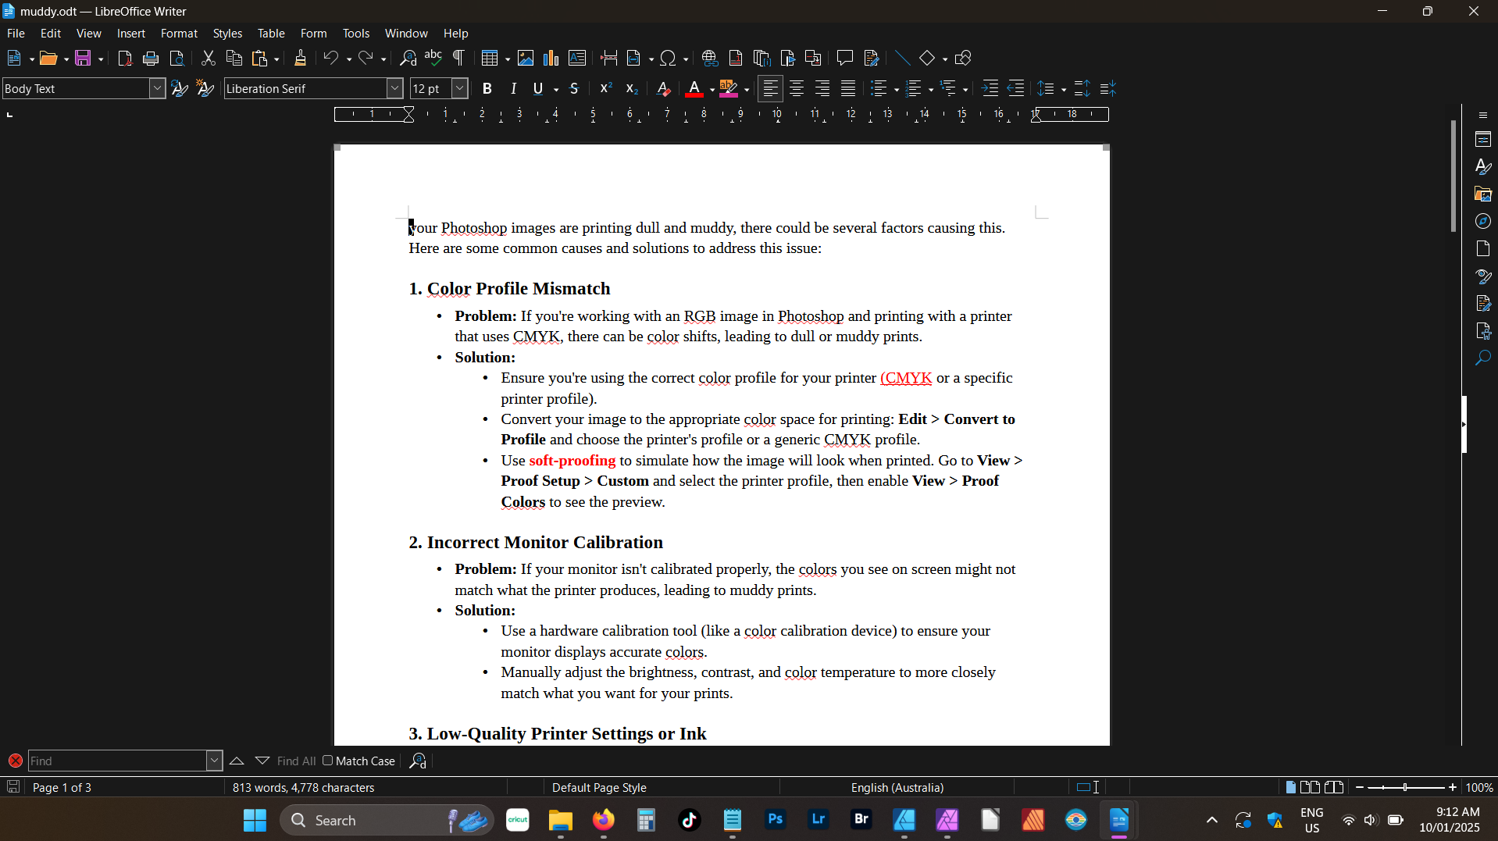Open the Format menu
The width and height of the screenshot is (1498, 841).
(x=179, y=34)
